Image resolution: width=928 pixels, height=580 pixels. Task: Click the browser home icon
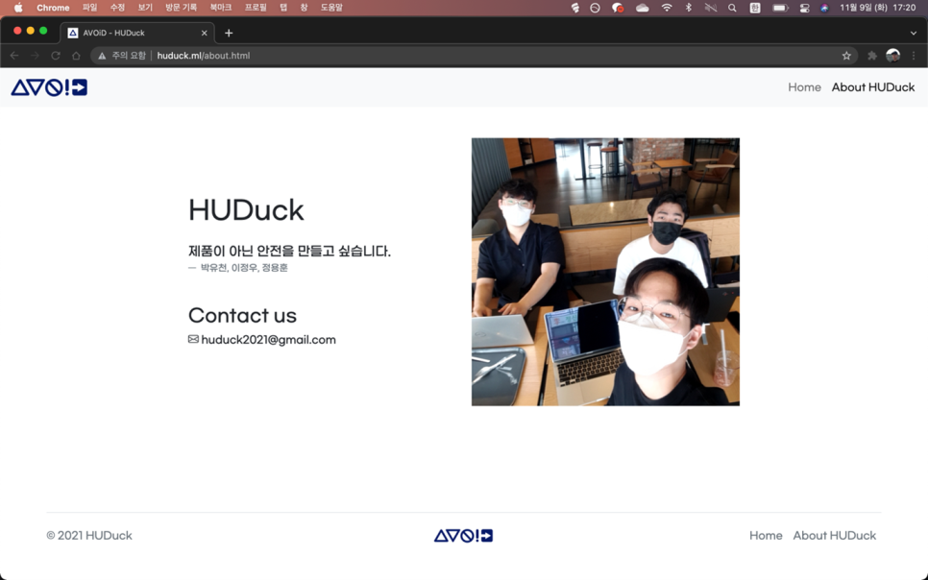[x=76, y=56]
